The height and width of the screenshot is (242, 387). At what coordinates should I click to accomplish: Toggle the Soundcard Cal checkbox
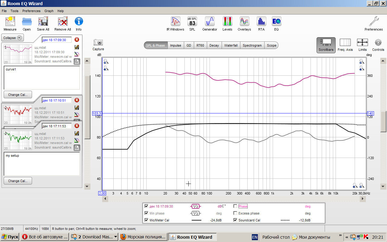point(235,220)
